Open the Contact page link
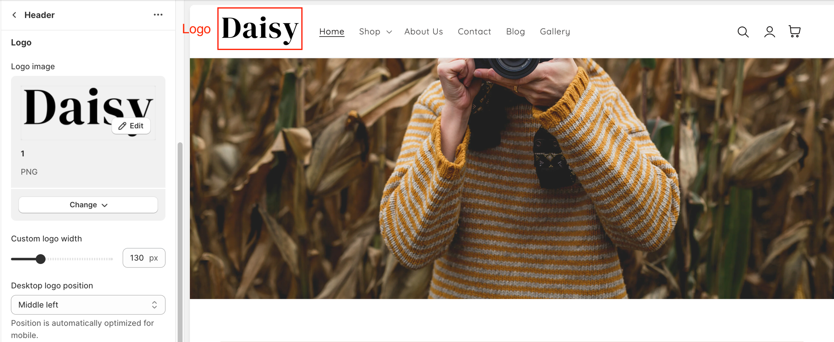The height and width of the screenshot is (342, 834). pos(474,31)
